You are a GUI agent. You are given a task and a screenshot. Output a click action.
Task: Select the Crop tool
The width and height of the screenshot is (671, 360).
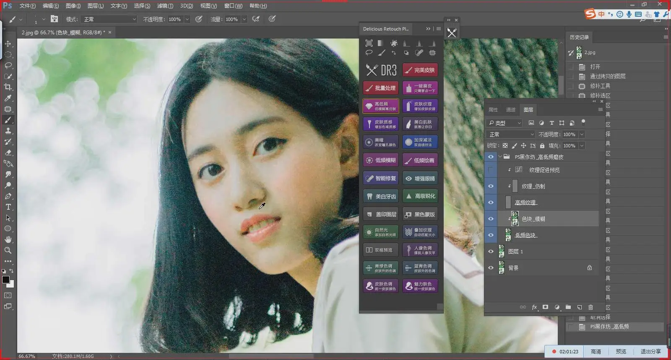pos(8,87)
